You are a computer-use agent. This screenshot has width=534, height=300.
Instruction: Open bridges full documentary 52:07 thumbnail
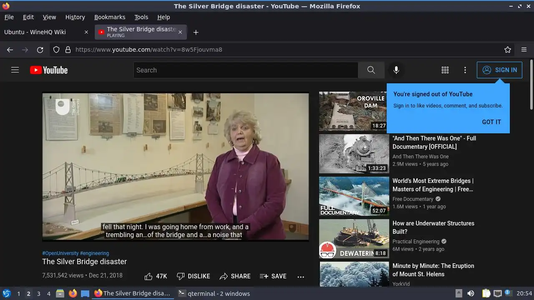click(354, 196)
